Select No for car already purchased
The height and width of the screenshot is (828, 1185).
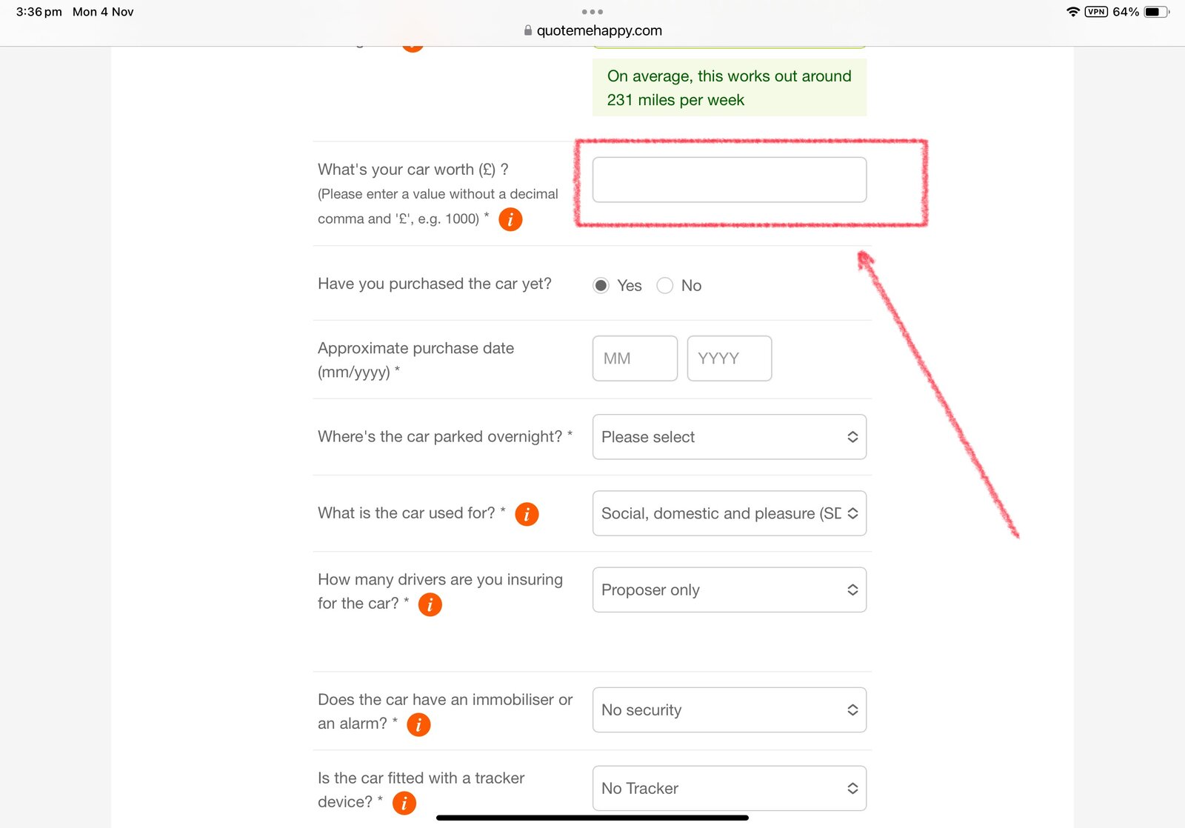665,286
